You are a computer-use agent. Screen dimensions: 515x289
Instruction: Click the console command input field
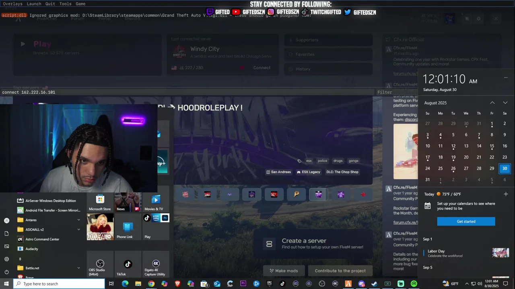pyautogui.click(x=187, y=92)
